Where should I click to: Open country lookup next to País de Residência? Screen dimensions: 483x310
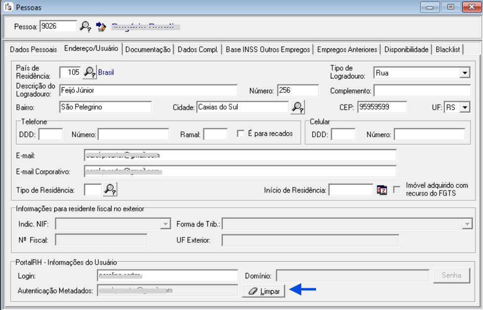point(89,73)
